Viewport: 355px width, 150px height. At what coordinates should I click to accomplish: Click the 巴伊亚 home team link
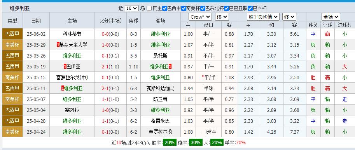(73, 67)
